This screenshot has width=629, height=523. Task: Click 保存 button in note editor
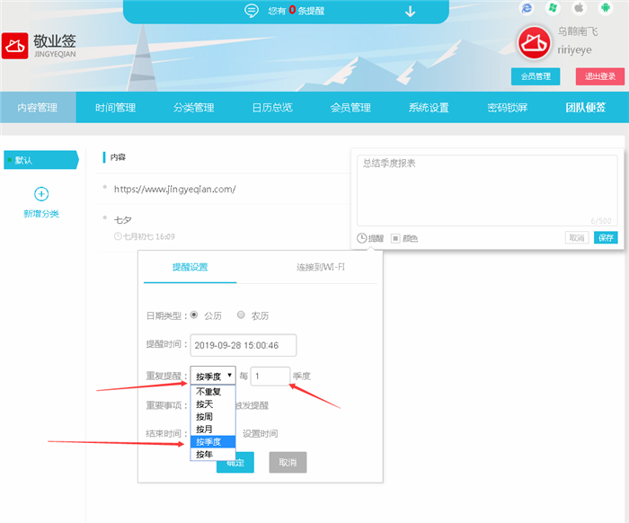coord(606,238)
